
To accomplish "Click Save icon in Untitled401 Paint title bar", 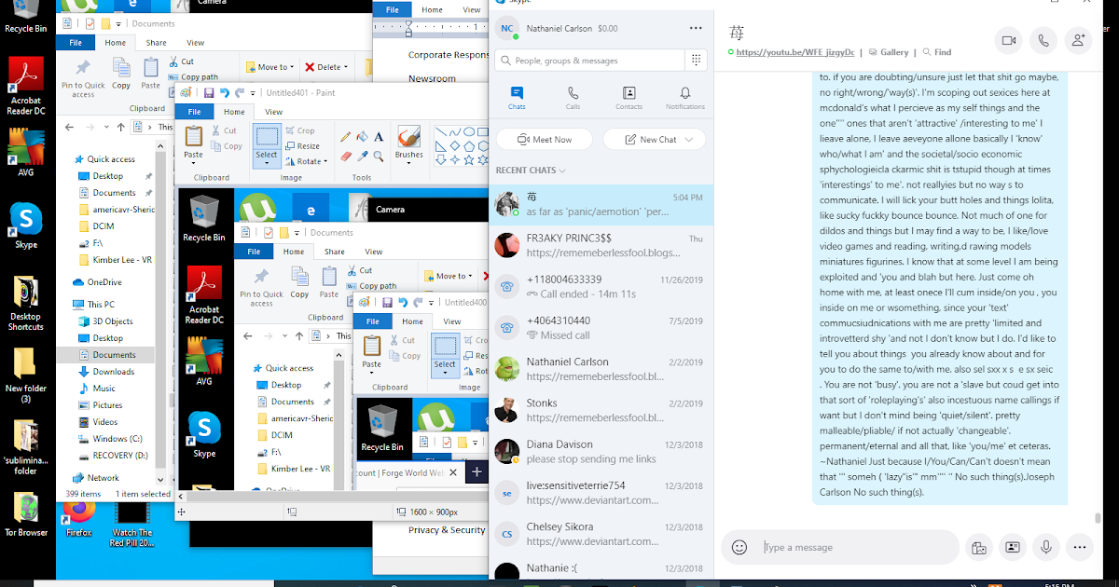I will pyautogui.click(x=209, y=93).
